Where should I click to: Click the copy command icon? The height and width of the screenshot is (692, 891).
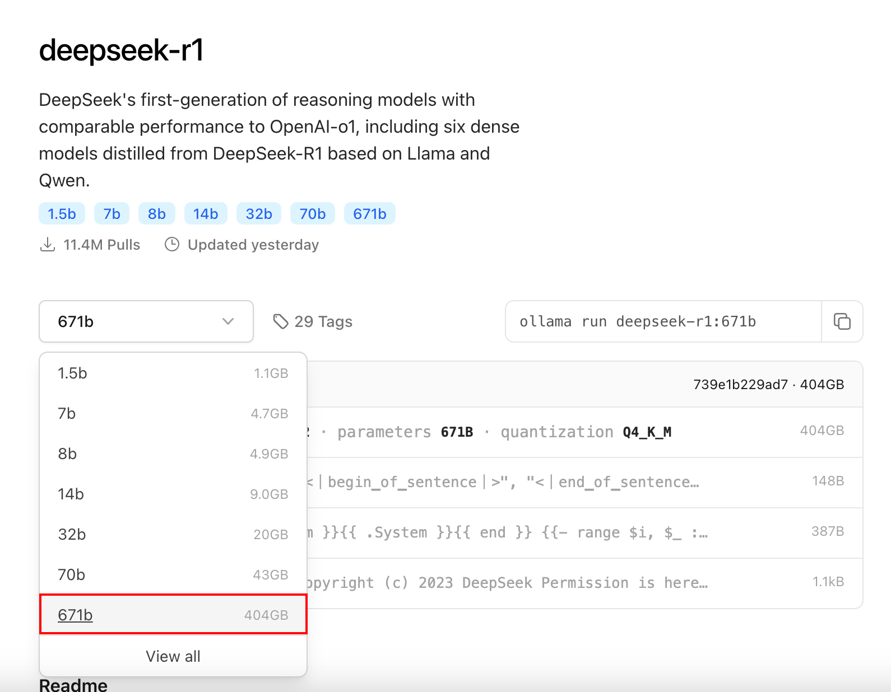click(x=842, y=321)
